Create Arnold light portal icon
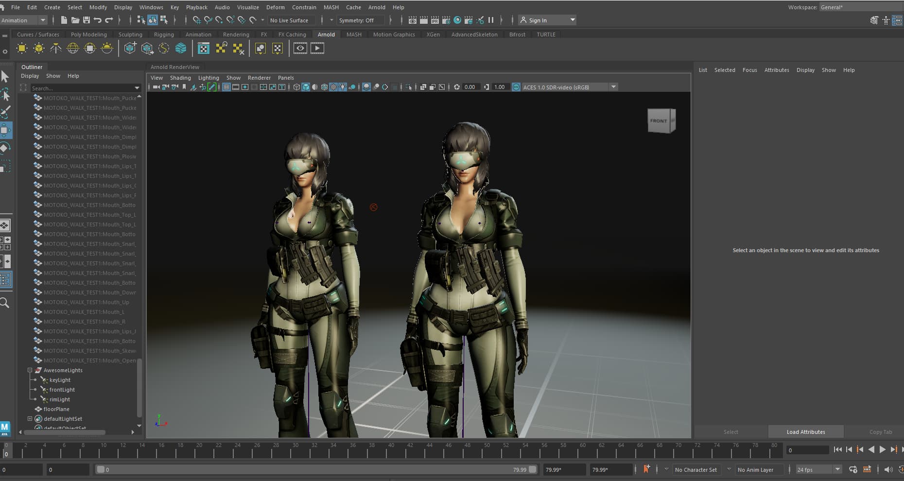The width and height of the screenshot is (904, 481). click(x=90, y=48)
